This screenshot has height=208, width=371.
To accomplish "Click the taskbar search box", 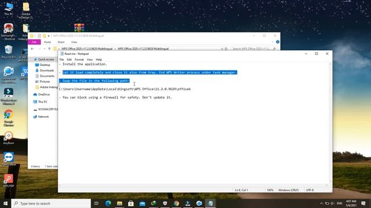I will click(x=51, y=203).
